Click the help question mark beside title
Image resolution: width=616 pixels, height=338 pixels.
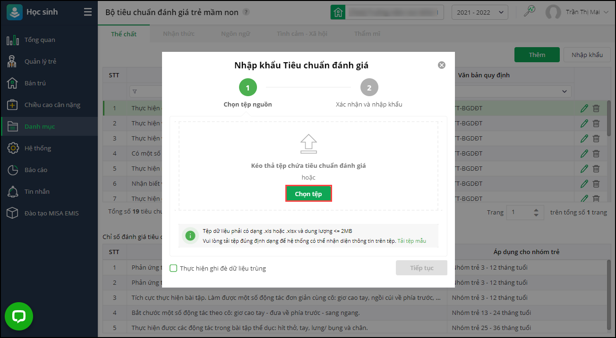point(246,12)
